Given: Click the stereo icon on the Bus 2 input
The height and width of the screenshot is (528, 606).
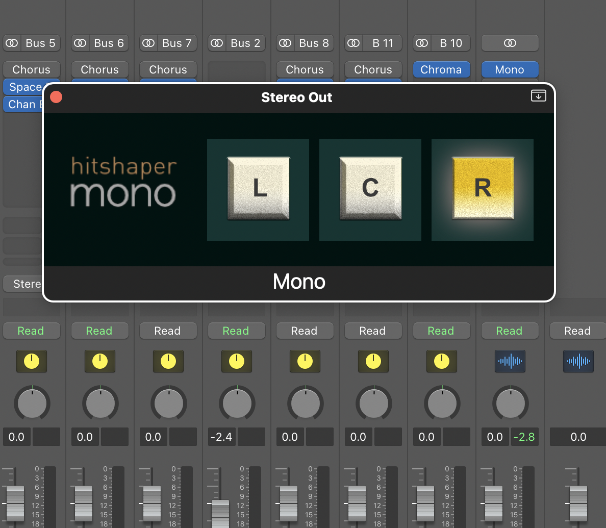Looking at the screenshot, I should click(x=217, y=43).
